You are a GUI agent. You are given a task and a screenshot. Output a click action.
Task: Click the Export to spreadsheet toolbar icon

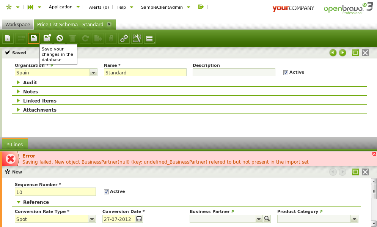tap(98, 38)
